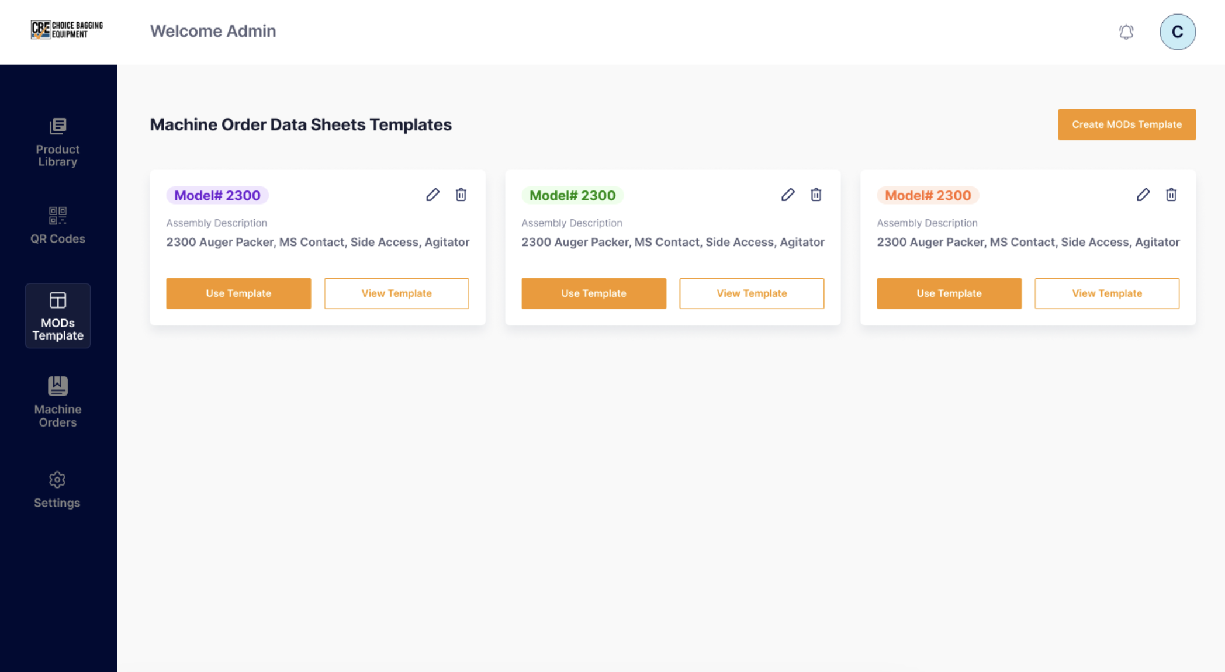View Template on the orange card
1225x672 pixels.
coord(1106,293)
